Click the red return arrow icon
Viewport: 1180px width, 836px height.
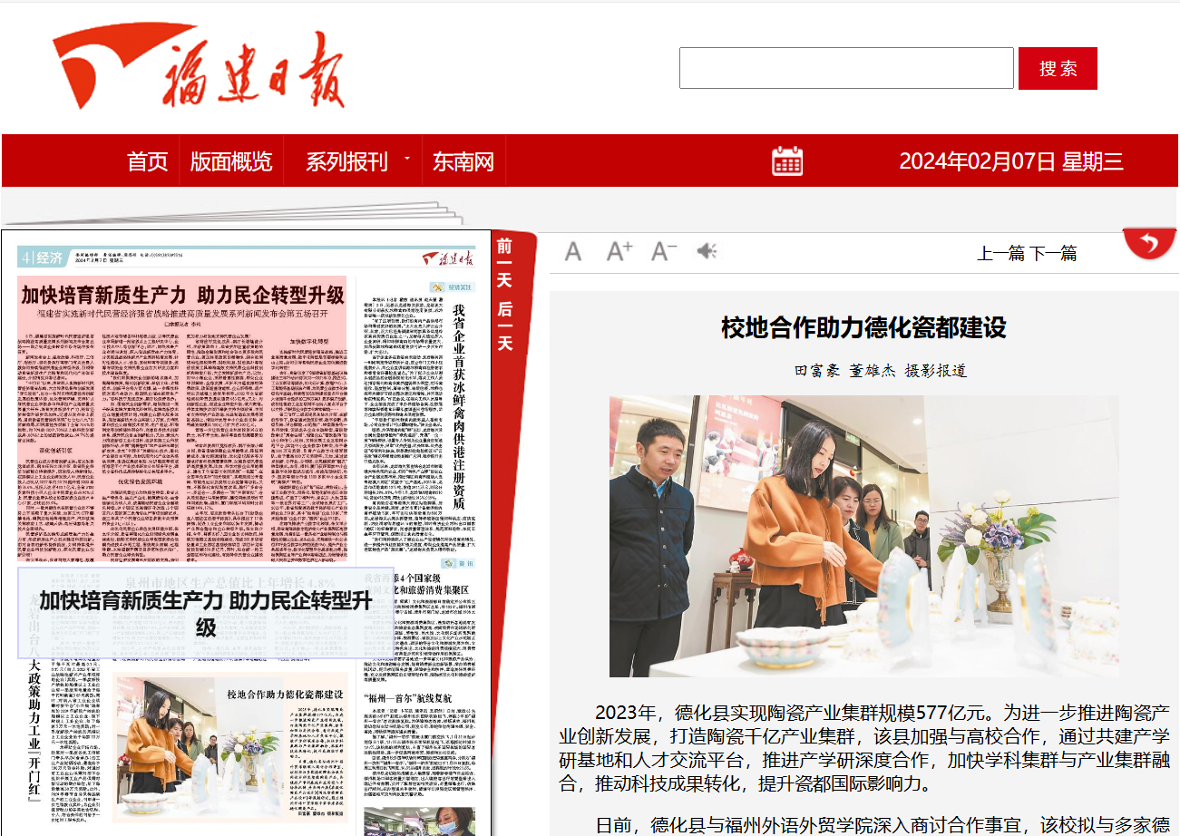click(1149, 243)
